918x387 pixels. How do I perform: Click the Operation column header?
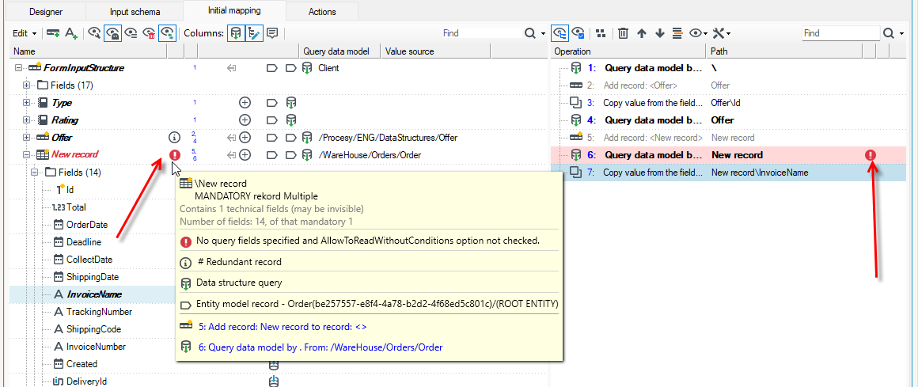coord(629,51)
